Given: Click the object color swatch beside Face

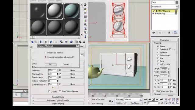Looking at the screenshot, I should [177, 2].
